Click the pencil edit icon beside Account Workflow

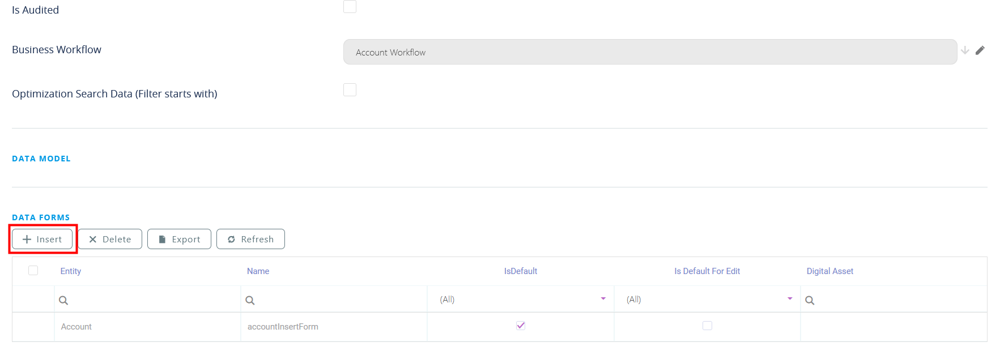coord(980,50)
